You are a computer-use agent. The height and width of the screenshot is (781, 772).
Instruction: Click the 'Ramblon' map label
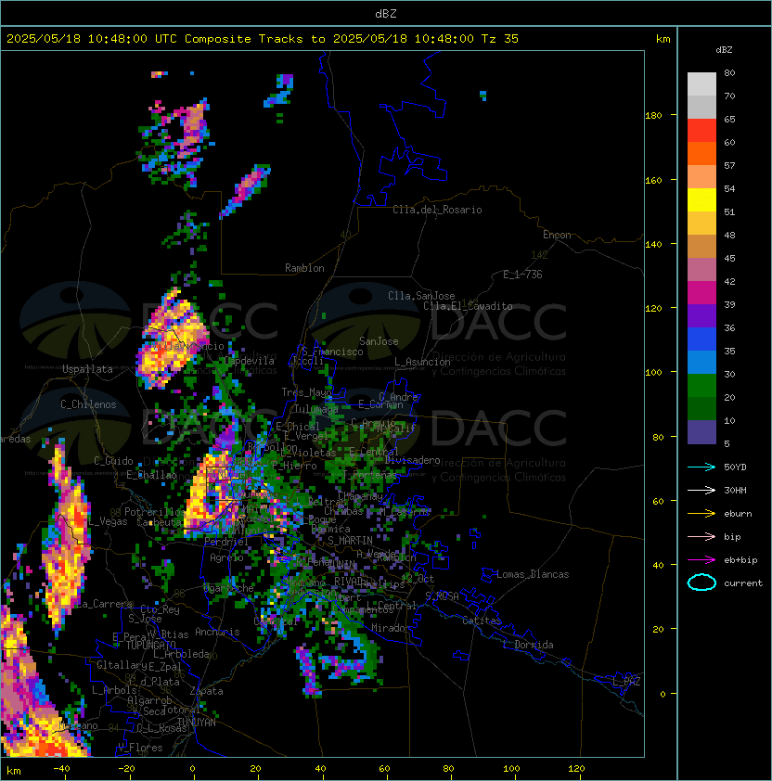click(304, 268)
